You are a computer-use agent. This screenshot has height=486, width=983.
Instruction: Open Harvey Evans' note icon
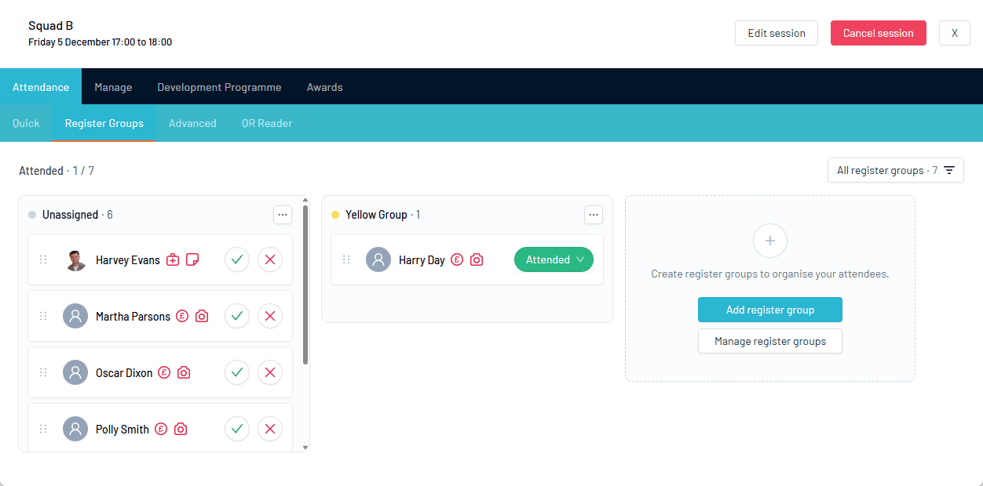[x=192, y=259]
